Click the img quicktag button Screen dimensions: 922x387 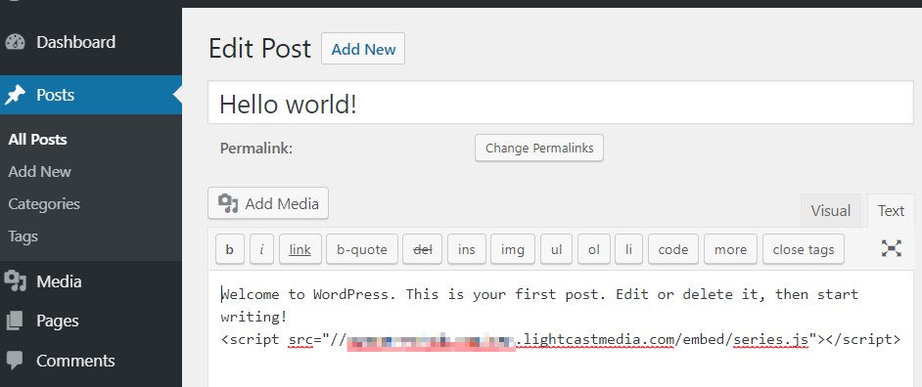click(x=513, y=249)
